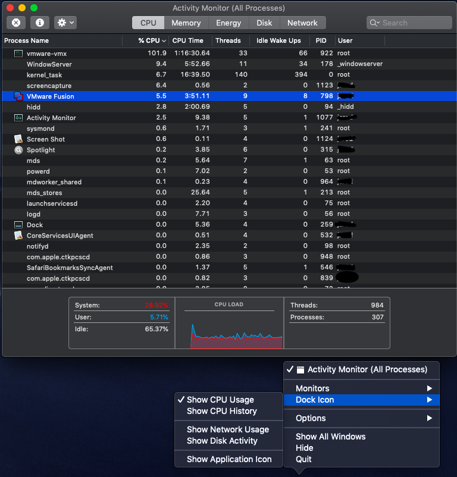This screenshot has width=457, height=477.
Task: Switch to the Disk tab
Action: 264,23
